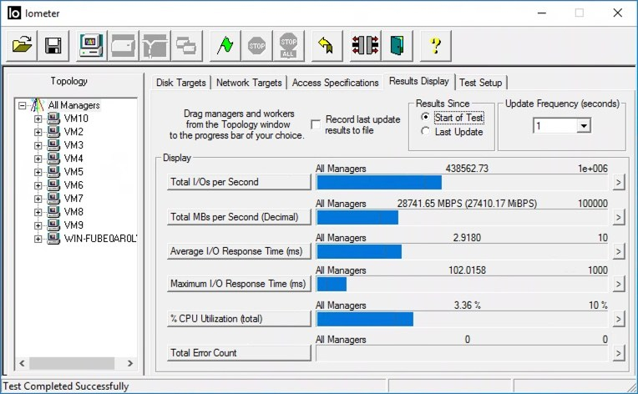
Task: Select the VM7 computer icon
Action: pos(53,199)
